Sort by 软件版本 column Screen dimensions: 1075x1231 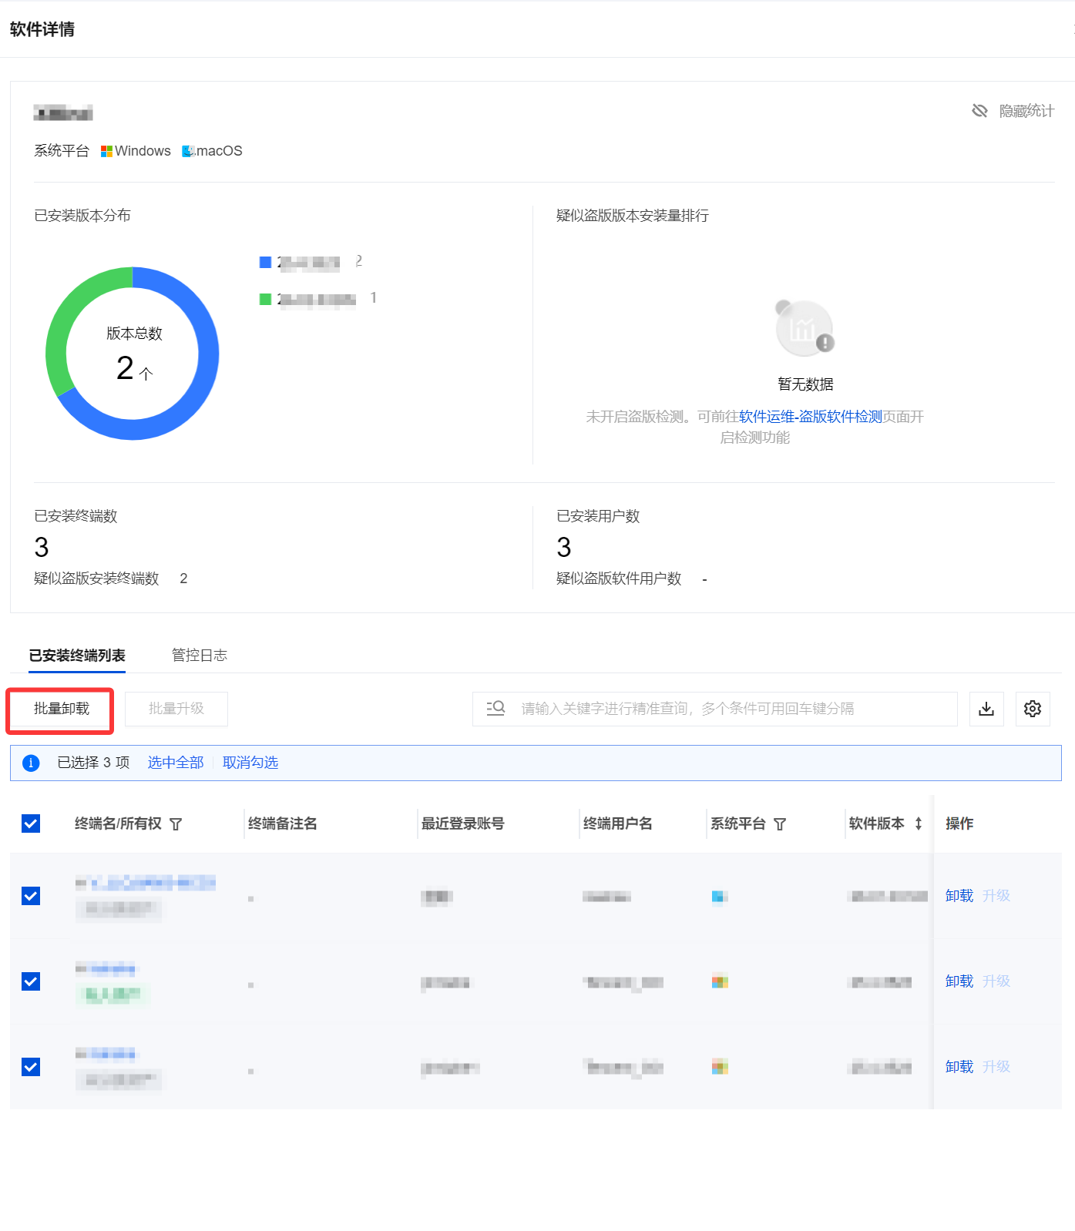pyautogui.click(x=919, y=823)
